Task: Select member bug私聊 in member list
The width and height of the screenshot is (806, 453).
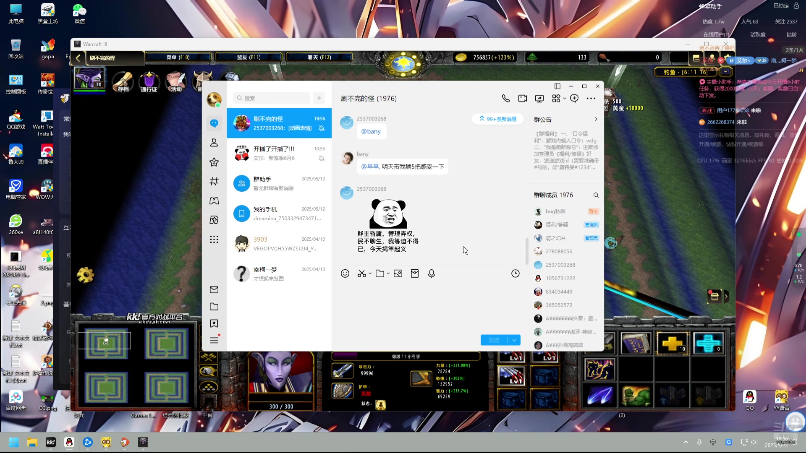Action: 566,211
